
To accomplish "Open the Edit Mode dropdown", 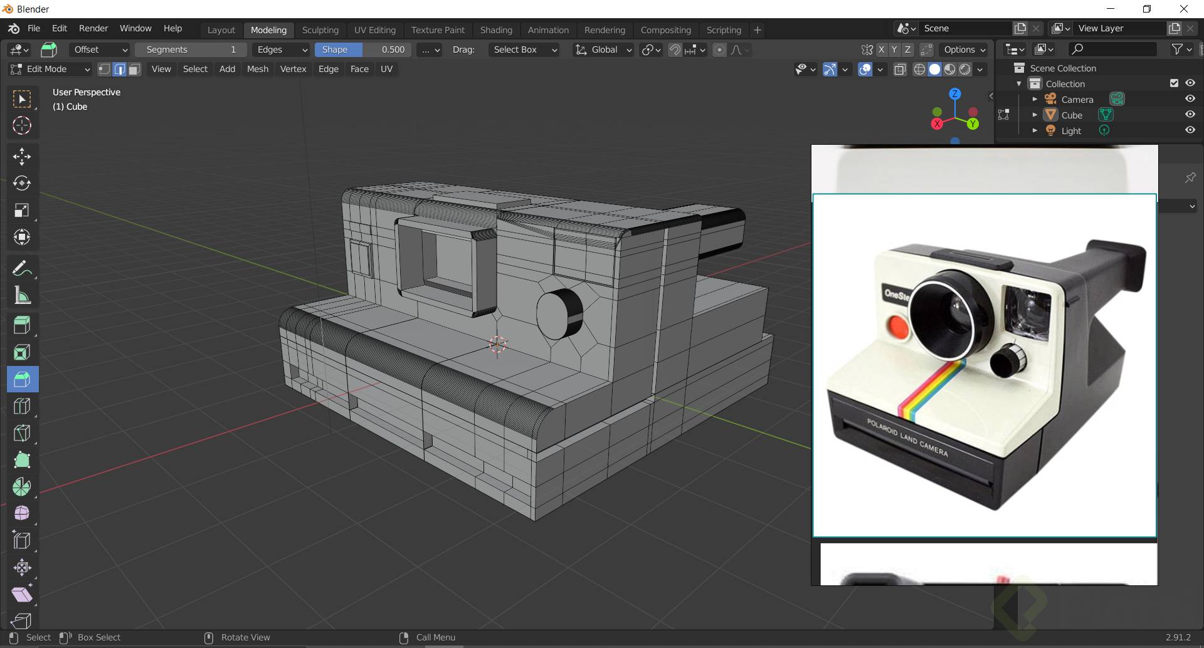I will (50, 69).
